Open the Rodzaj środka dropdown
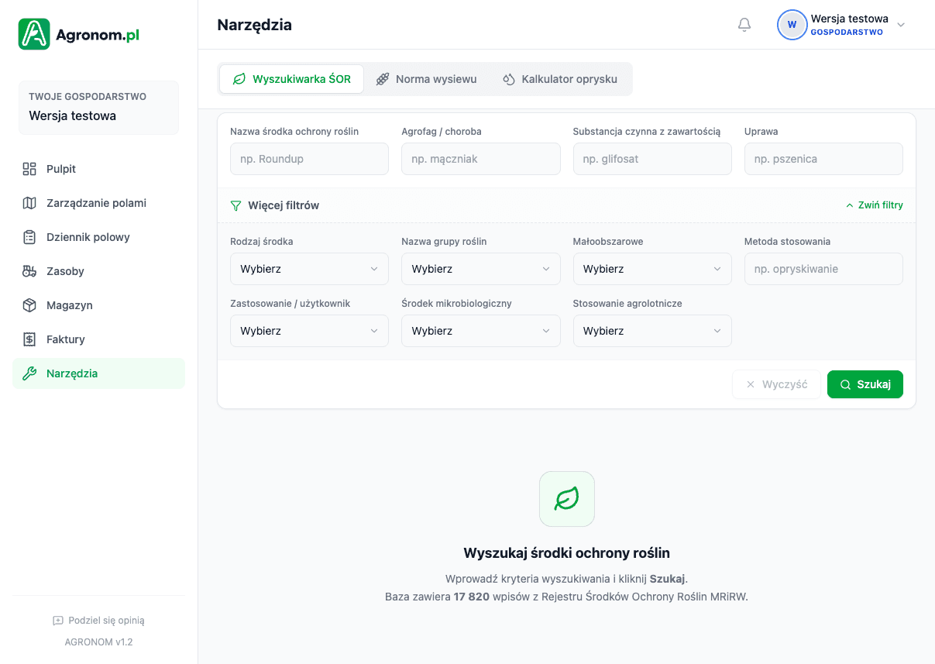 309,269
